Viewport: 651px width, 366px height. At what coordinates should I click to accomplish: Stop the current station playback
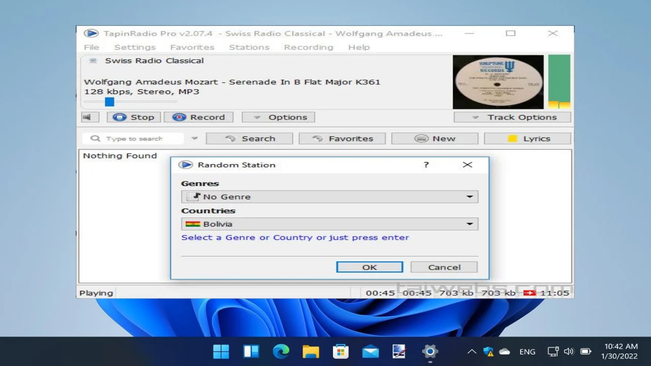[x=134, y=117]
